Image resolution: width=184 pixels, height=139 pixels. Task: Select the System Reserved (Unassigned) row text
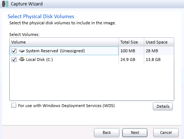[55, 51]
